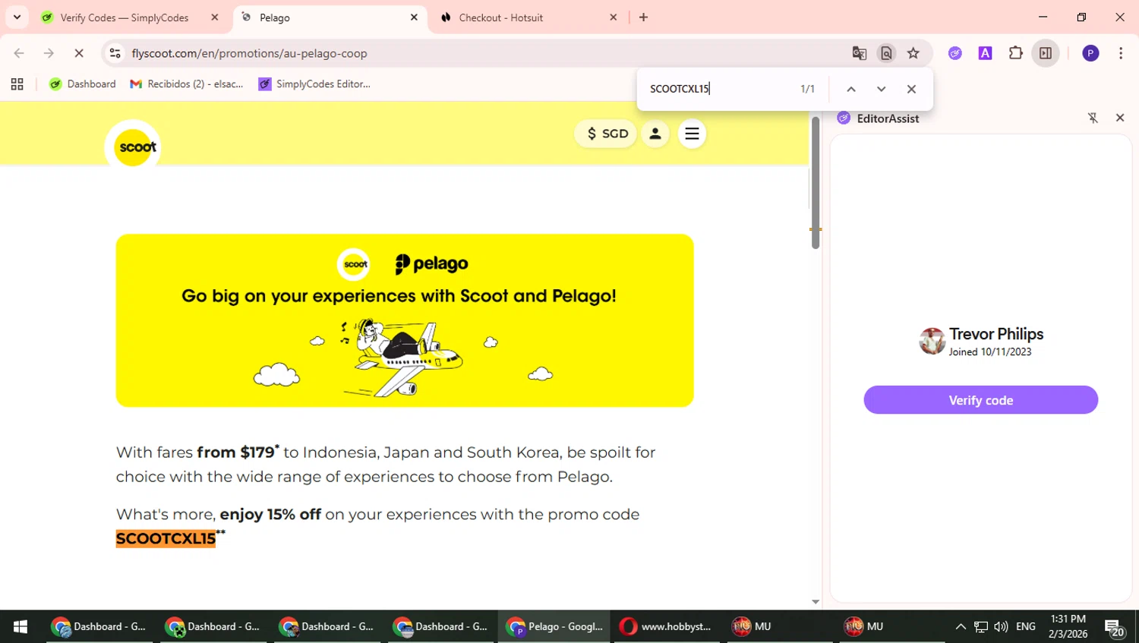Open the Chrome profile P avatar

click(1090, 53)
